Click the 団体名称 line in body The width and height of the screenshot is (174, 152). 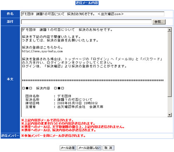48,96
